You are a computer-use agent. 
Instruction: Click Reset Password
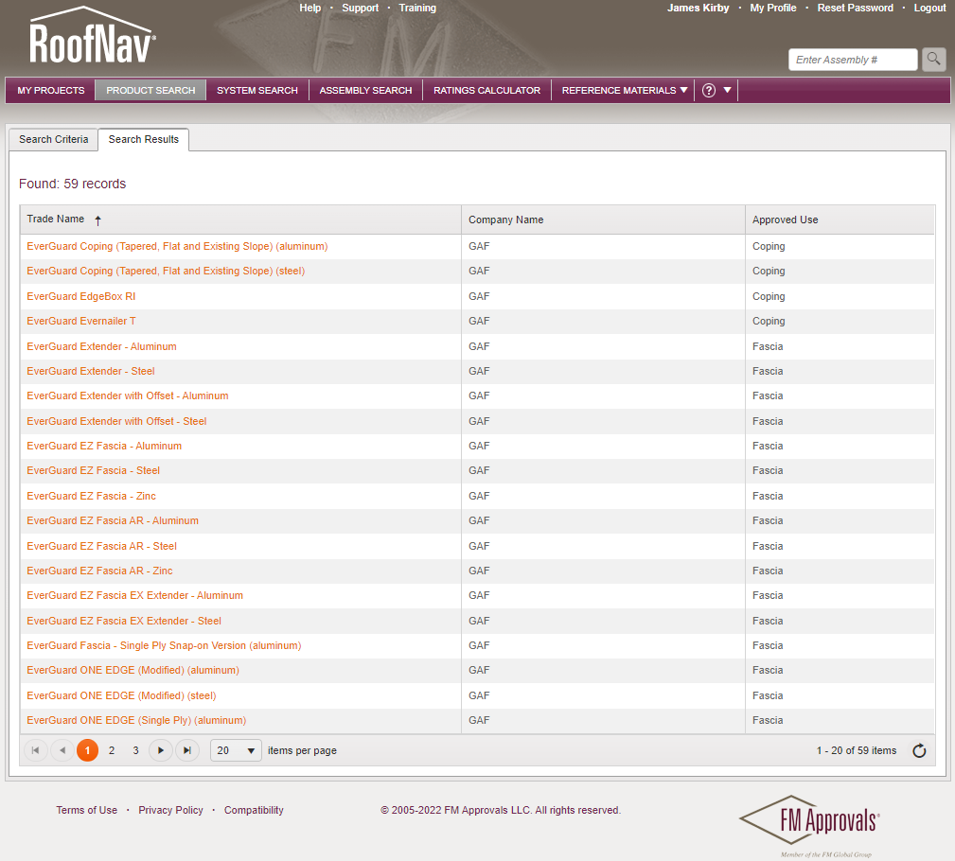[x=855, y=8]
